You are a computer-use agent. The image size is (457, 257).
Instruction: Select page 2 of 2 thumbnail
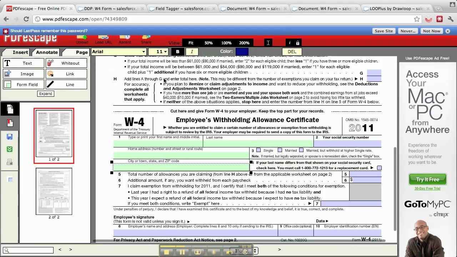(x=54, y=192)
